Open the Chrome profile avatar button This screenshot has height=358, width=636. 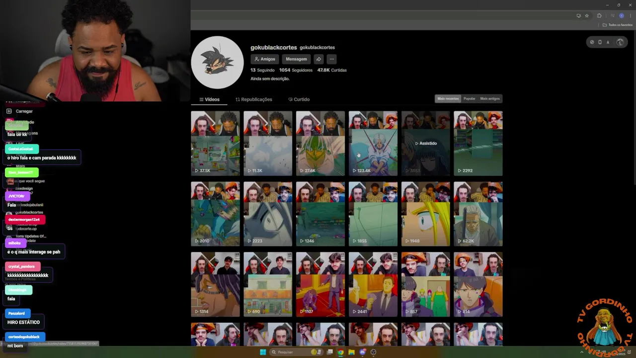point(621,15)
